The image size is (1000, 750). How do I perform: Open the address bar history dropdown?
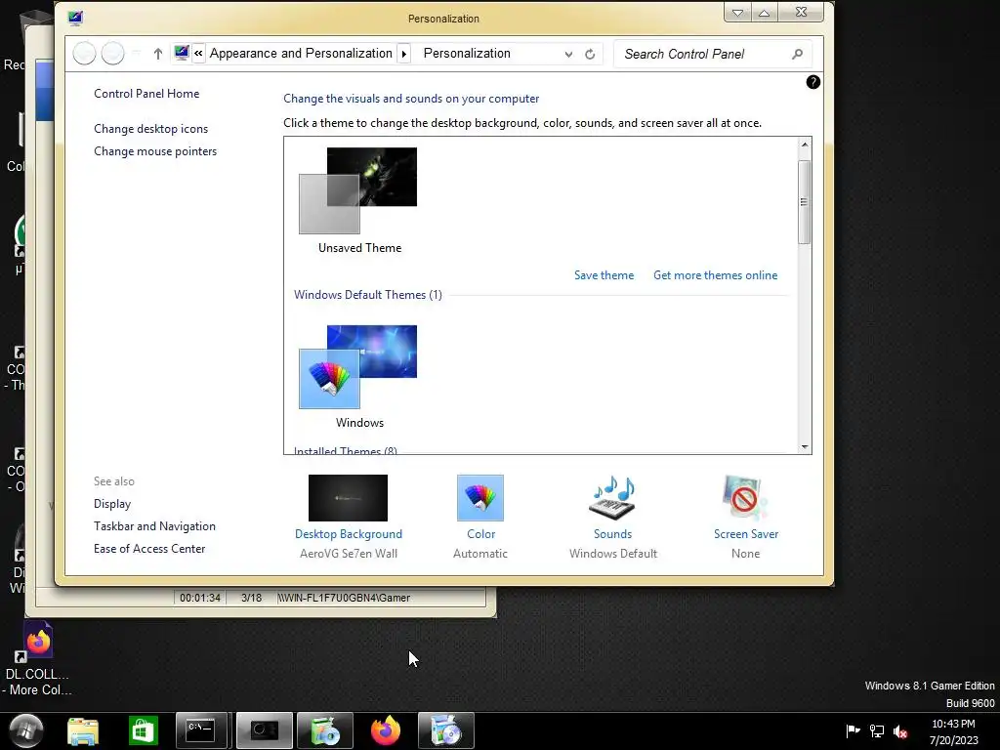point(568,55)
